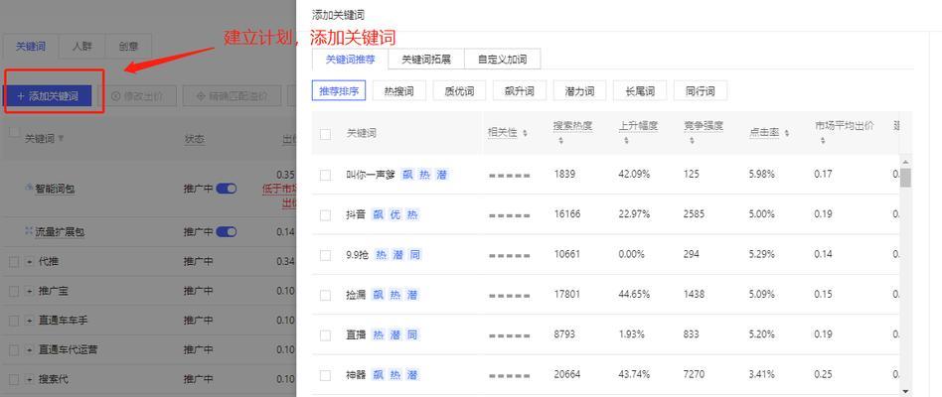Switch to the 关键词拓展 tab
The width and height of the screenshot is (942, 397).
[426, 60]
